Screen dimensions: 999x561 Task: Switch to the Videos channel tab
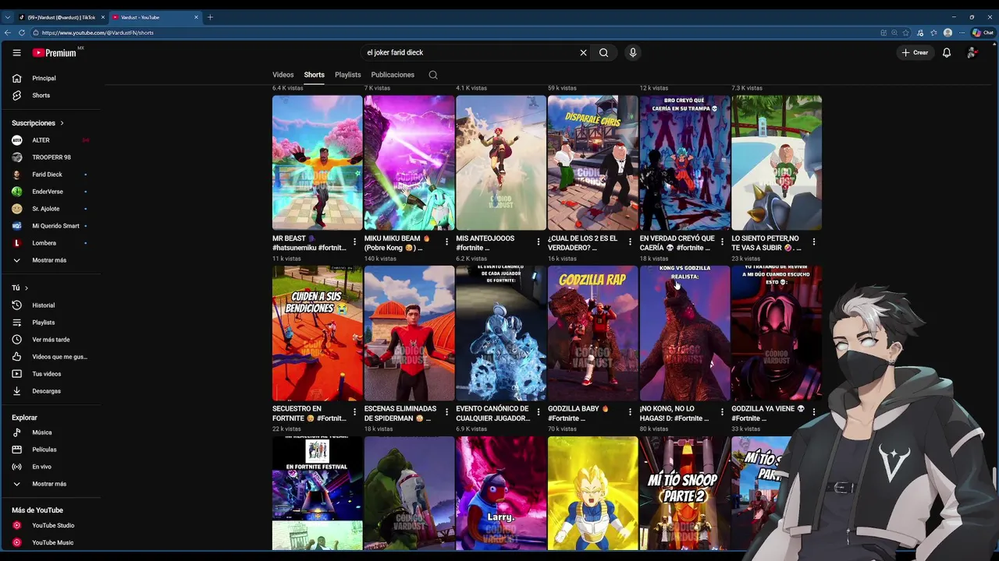[283, 75]
